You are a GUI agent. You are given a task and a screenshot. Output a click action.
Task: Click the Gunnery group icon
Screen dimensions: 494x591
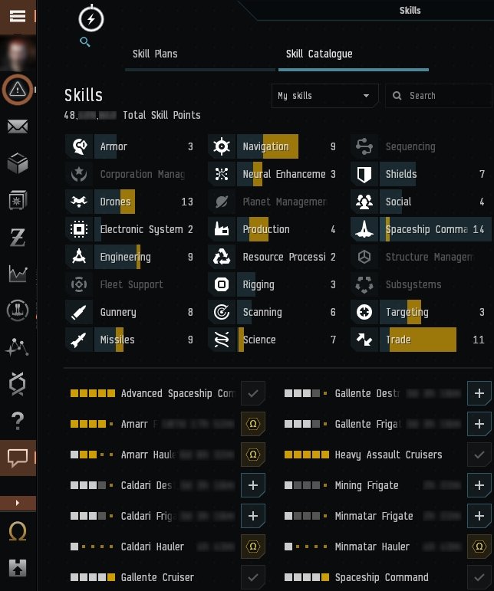[79, 312]
